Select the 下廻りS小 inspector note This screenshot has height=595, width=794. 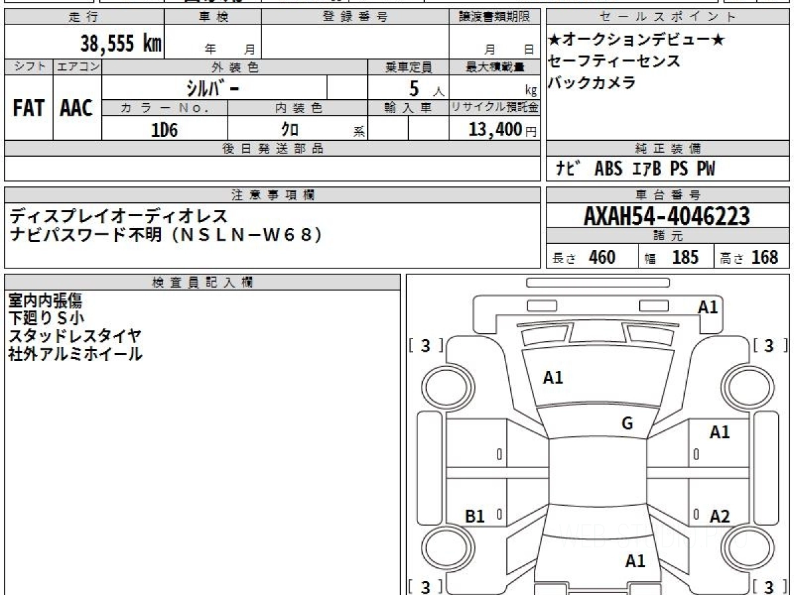pyautogui.click(x=46, y=319)
